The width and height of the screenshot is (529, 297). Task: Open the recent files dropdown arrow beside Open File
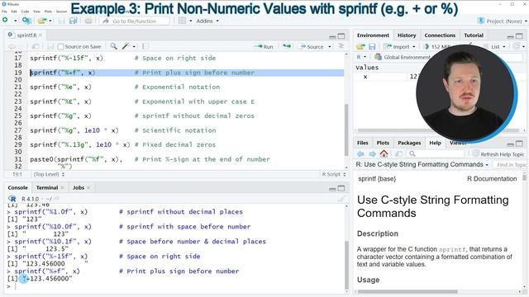[50, 21]
